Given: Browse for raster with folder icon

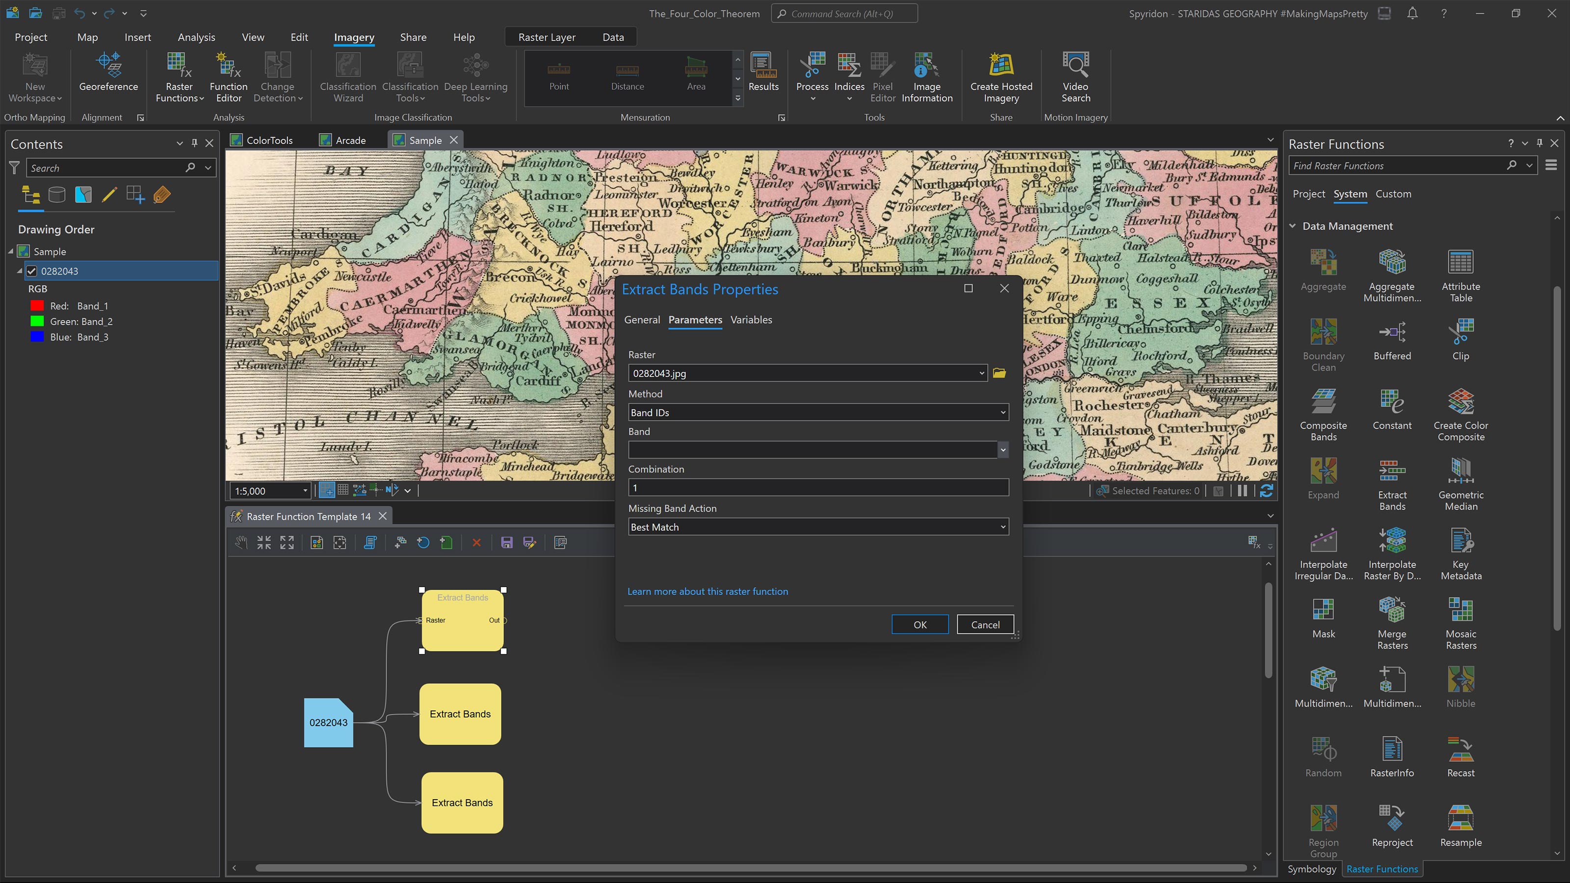Looking at the screenshot, I should coord(999,373).
